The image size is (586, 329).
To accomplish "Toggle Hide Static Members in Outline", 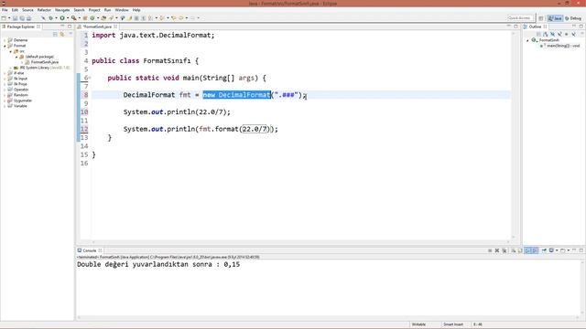I will [559, 34].
